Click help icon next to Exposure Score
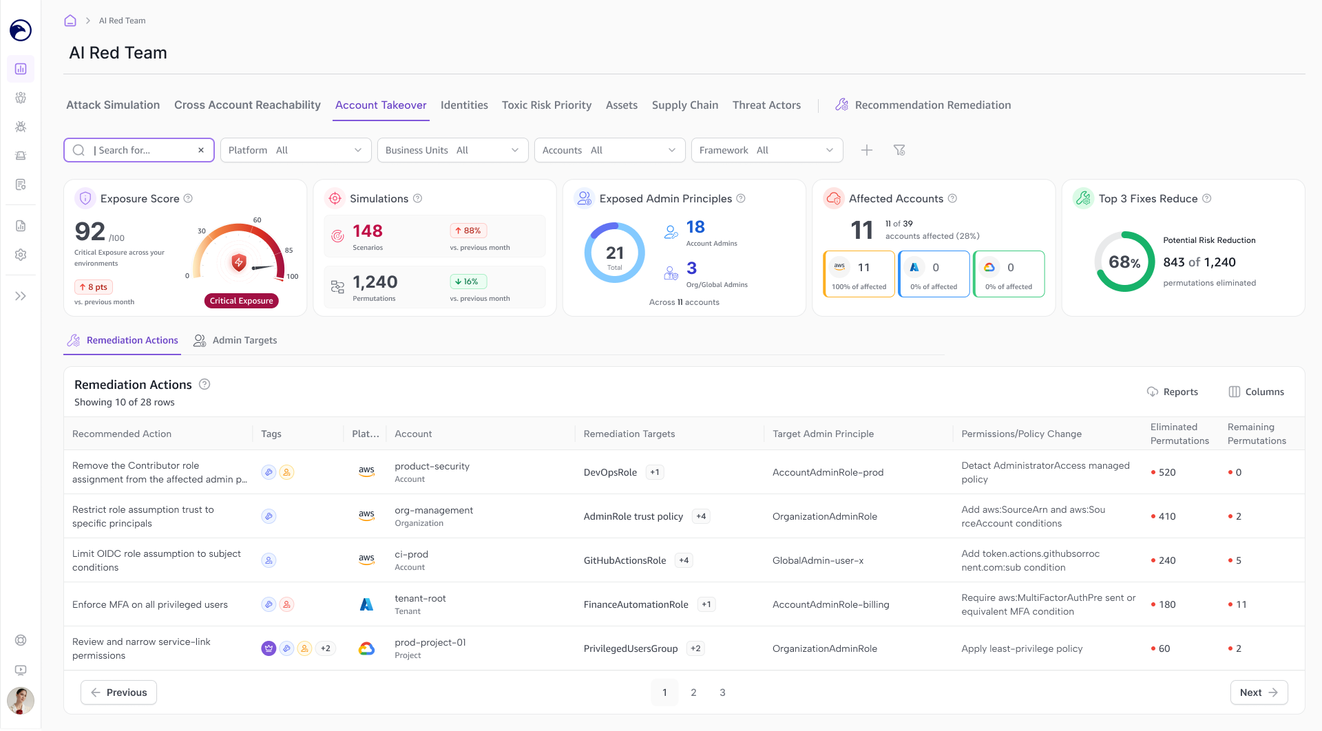This screenshot has height=731, width=1322. coord(188,198)
